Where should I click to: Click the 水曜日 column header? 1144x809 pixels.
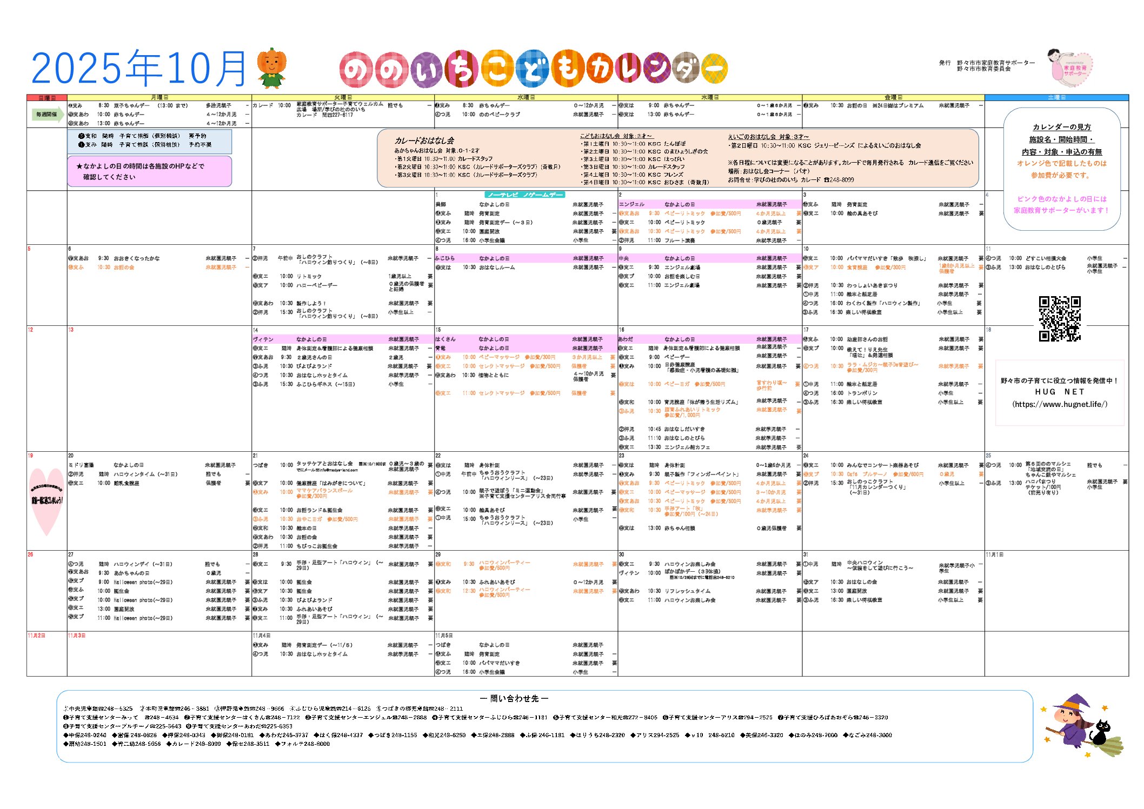click(x=526, y=98)
